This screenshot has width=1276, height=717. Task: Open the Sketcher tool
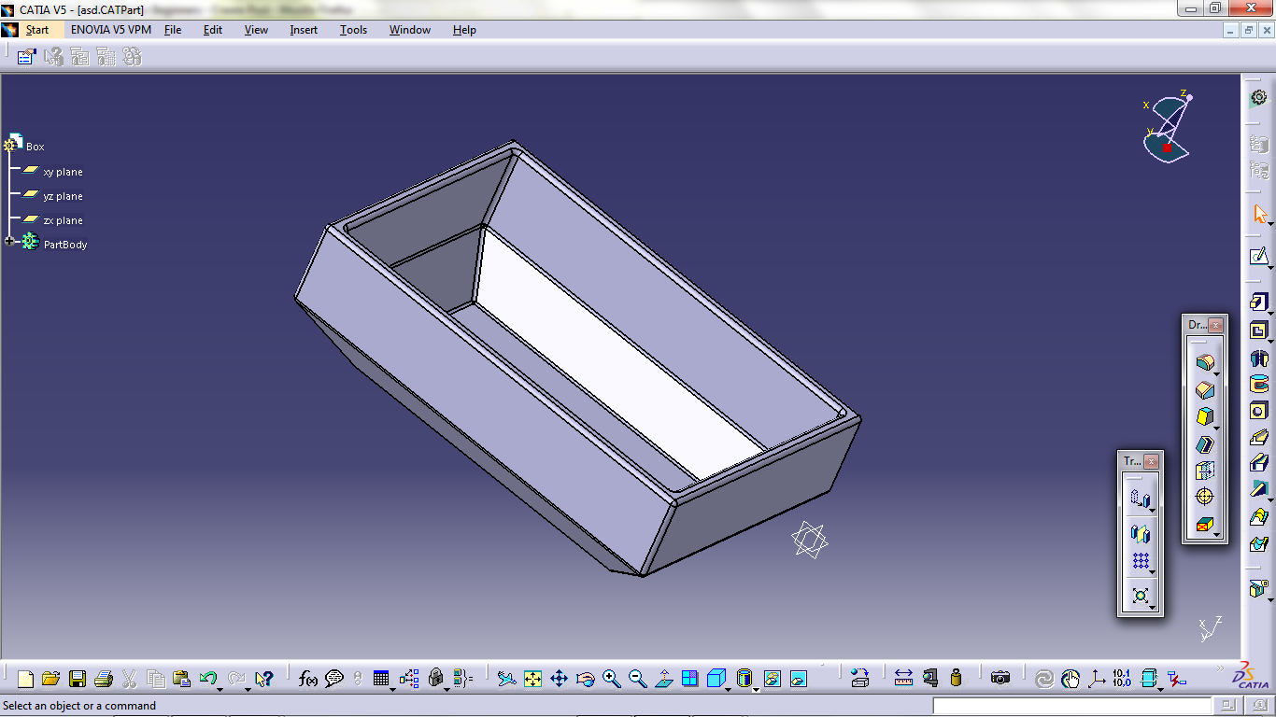(1261, 256)
